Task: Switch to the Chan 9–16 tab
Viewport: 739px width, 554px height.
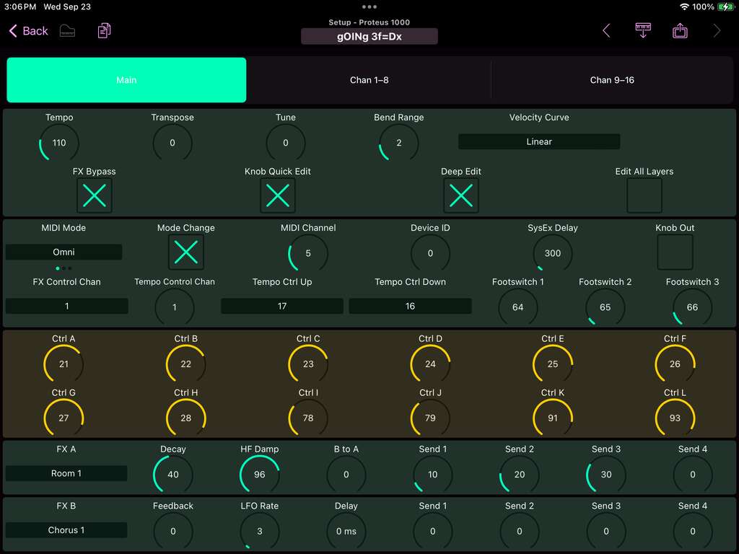Action: 612,80
